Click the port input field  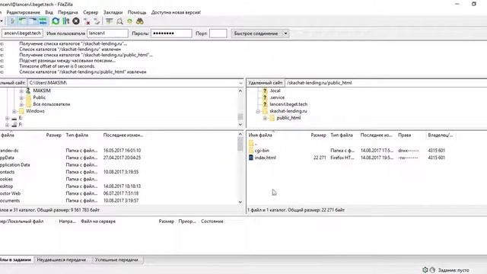pos(218,33)
